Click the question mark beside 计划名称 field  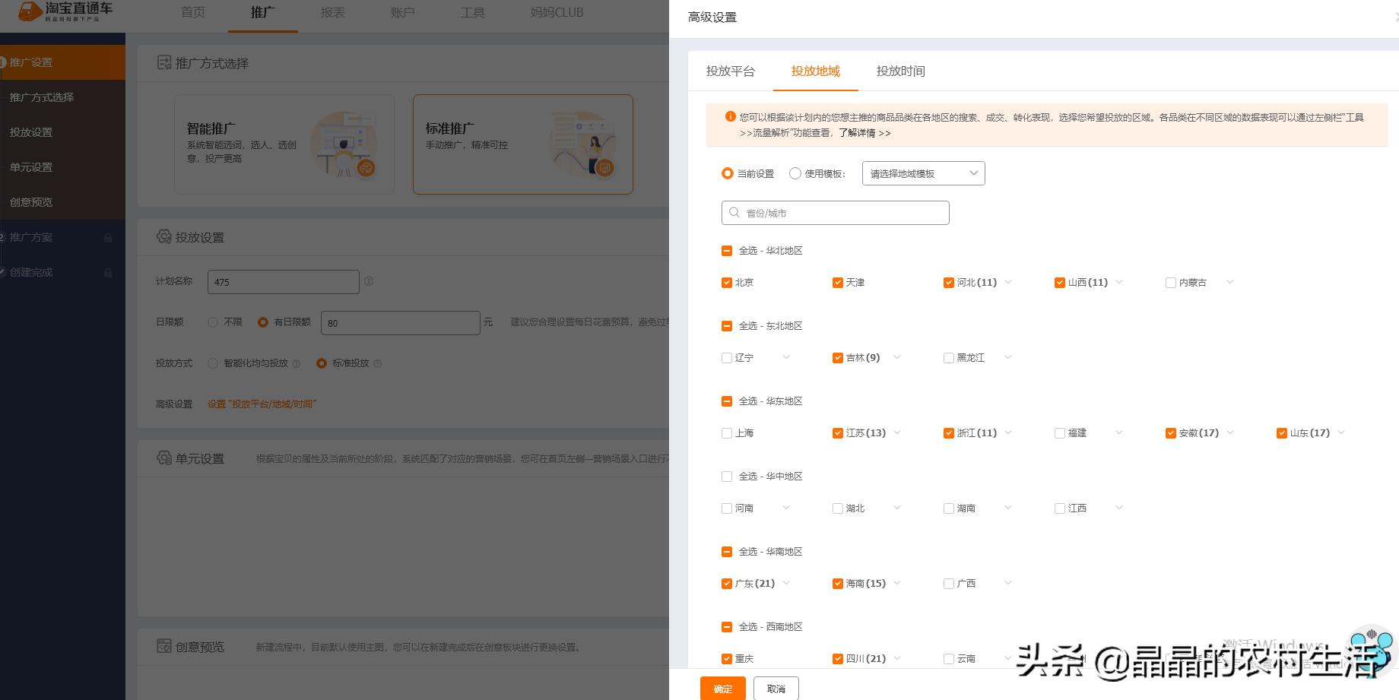pyautogui.click(x=369, y=280)
